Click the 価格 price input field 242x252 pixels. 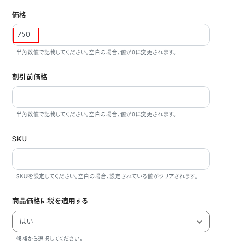pyautogui.click(x=118, y=35)
